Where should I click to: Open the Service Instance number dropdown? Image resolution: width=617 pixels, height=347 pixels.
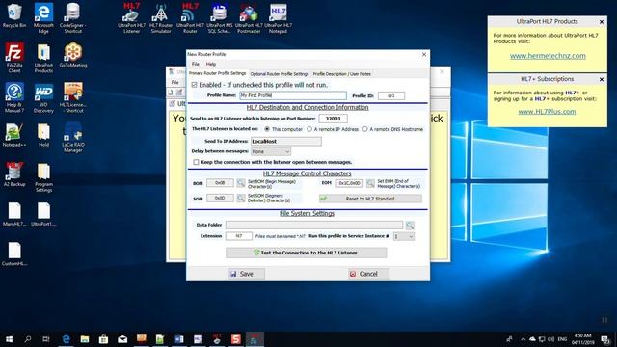[403, 236]
